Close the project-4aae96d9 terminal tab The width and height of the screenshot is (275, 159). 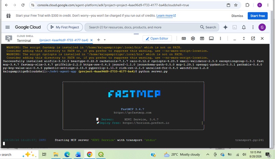tap(91, 40)
